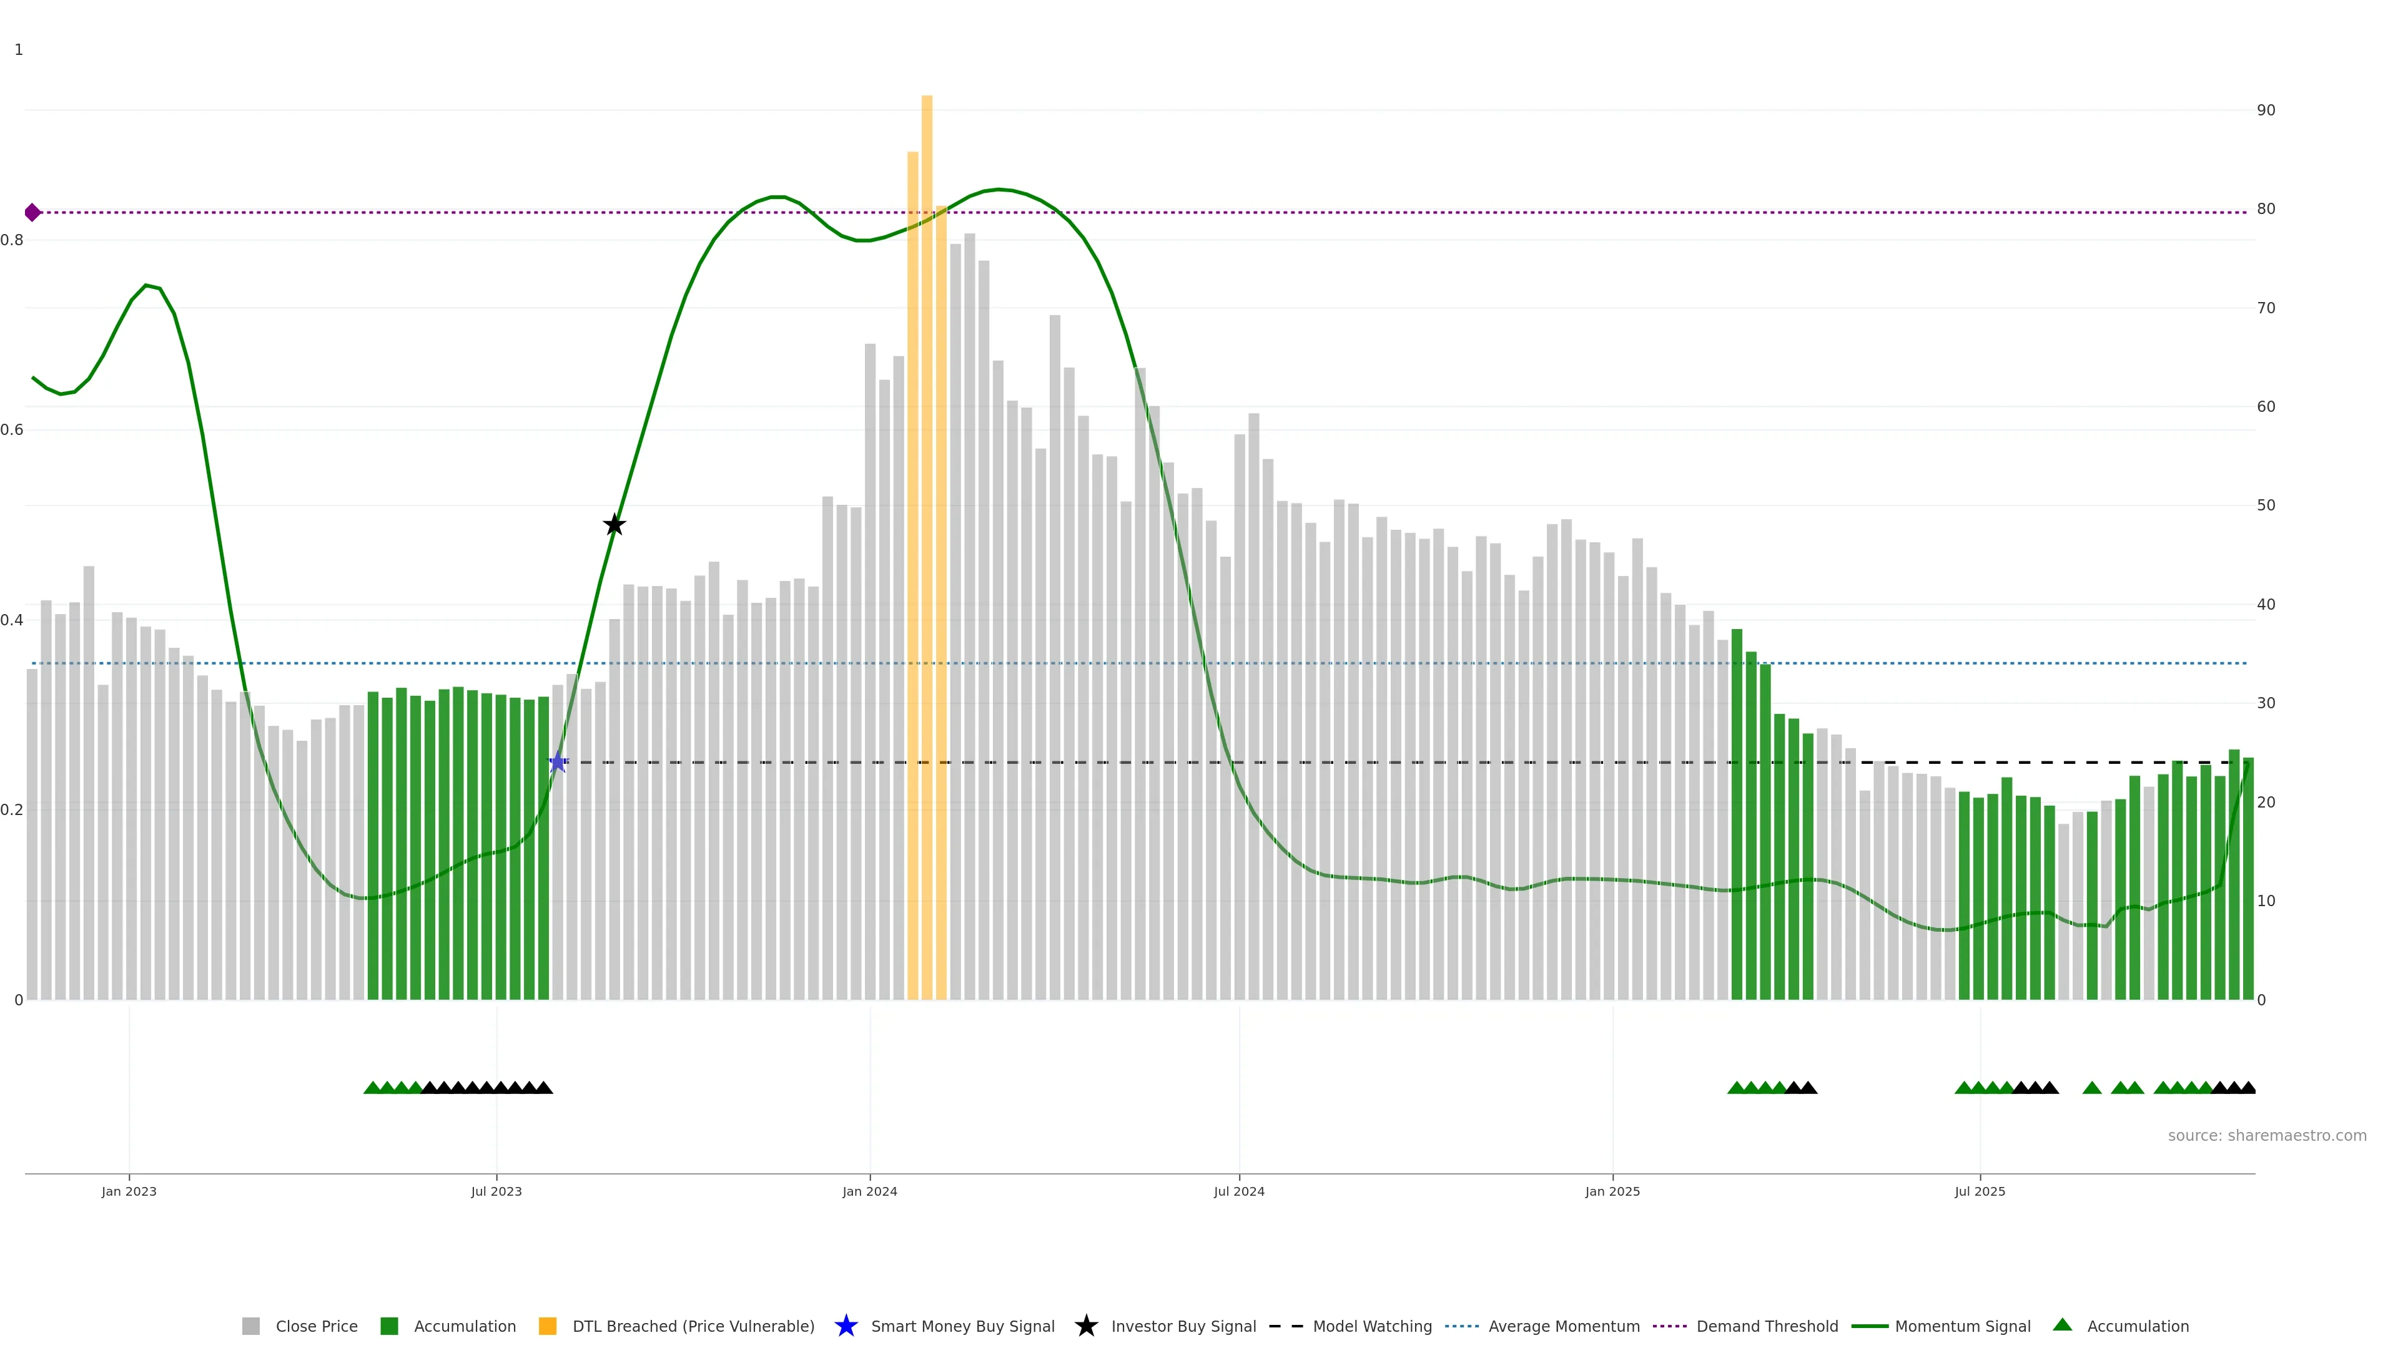Screen dimensions: 2398x1348
Task: Hide DTL Breached (Price Vulnerable) series
Action: point(693,1327)
